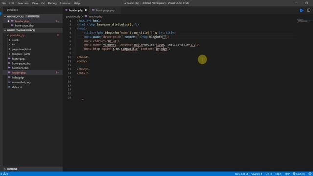Switch to the front-page.php editor tab
The height and width of the screenshot is (176, 313).
pyautogui.click(x=105, y=10)
